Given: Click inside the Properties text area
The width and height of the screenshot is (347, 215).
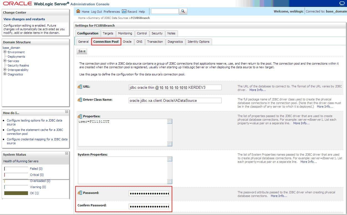Looking at the screenshot, I should pyautogui.click(x=123, y=133).
